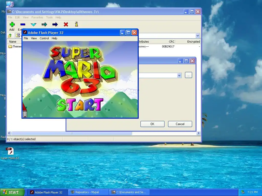
Task: Minimize the 7-Zip window
Action: click(186, 12)
